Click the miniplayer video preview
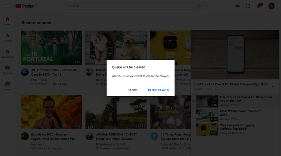Screen dimensions: 281x156 point(235,54)
